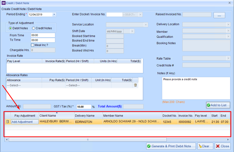The image size is (234, 152).
Task: Open the Allowance Select dropdown cell
Action: [x=24, y=85]
